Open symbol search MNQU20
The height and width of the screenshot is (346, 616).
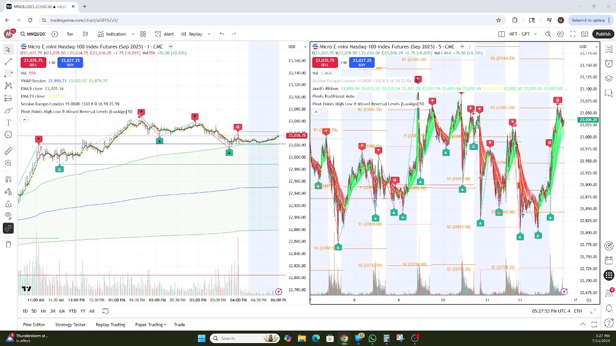click(33, 34)
